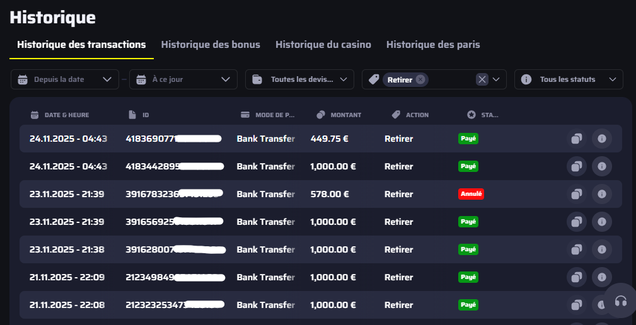Click the tag icon in the action filter
The height and width of the screenshot is (325, 636).
pos(374,79)
